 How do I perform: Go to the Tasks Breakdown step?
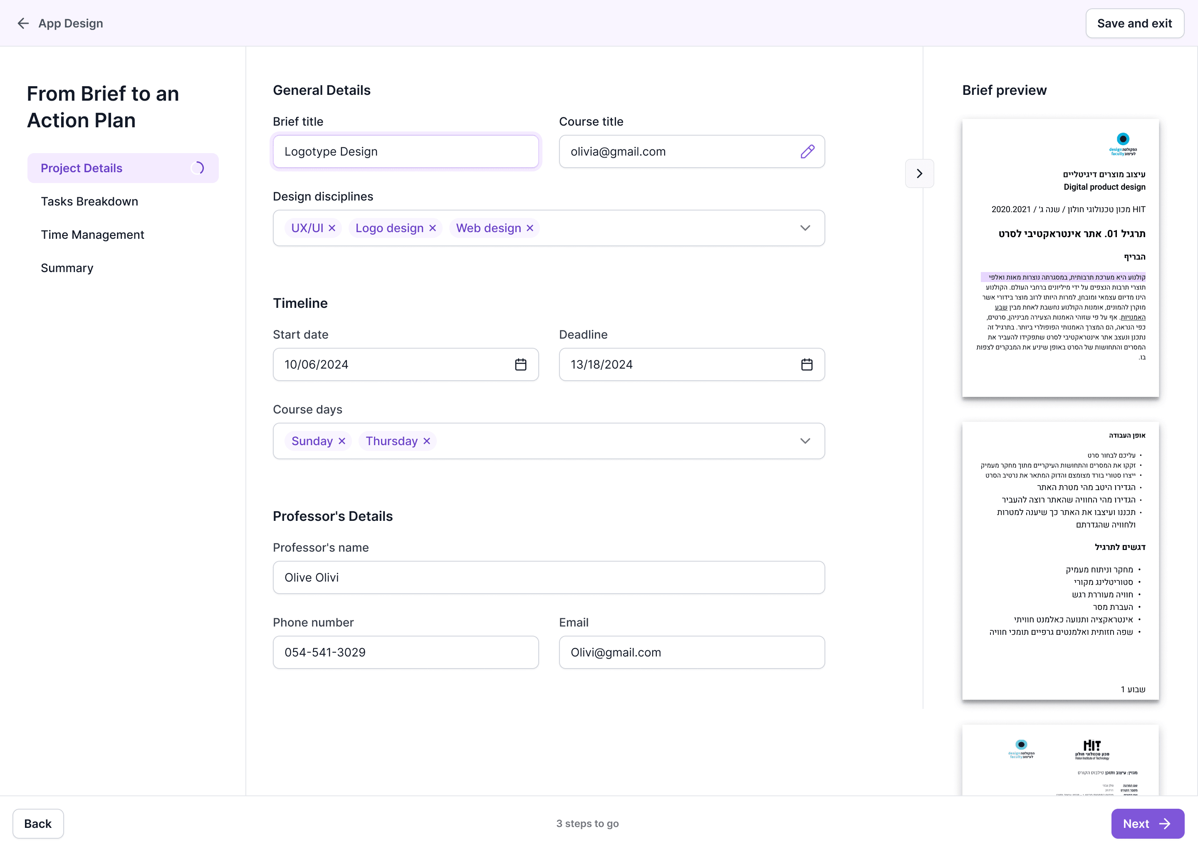[90, 201]
